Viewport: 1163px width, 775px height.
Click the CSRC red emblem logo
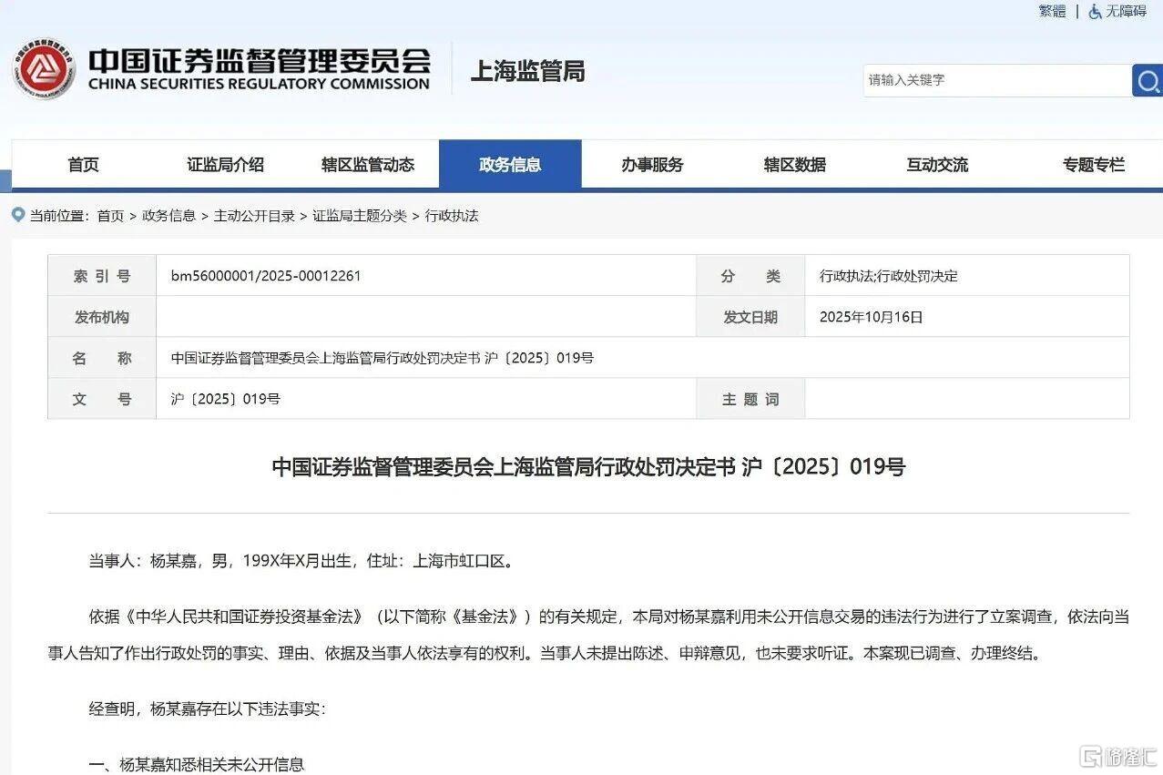pos(44,69)
